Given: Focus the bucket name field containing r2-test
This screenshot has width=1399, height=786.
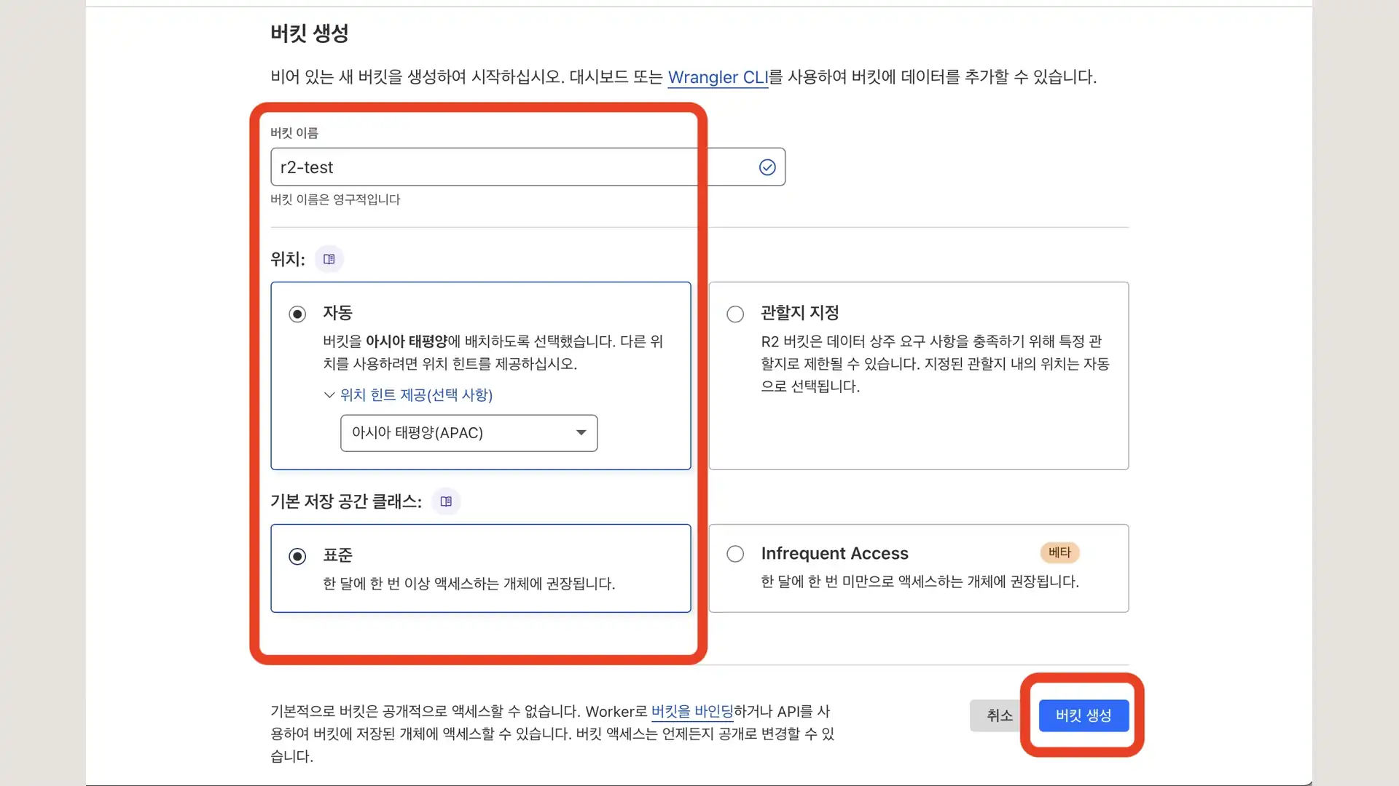Looking at the screenshot, I should point(528,167).
